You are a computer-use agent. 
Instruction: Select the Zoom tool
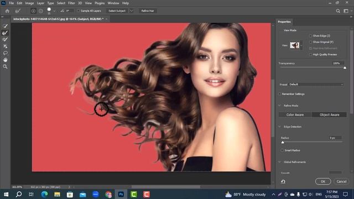coord(5,66)
